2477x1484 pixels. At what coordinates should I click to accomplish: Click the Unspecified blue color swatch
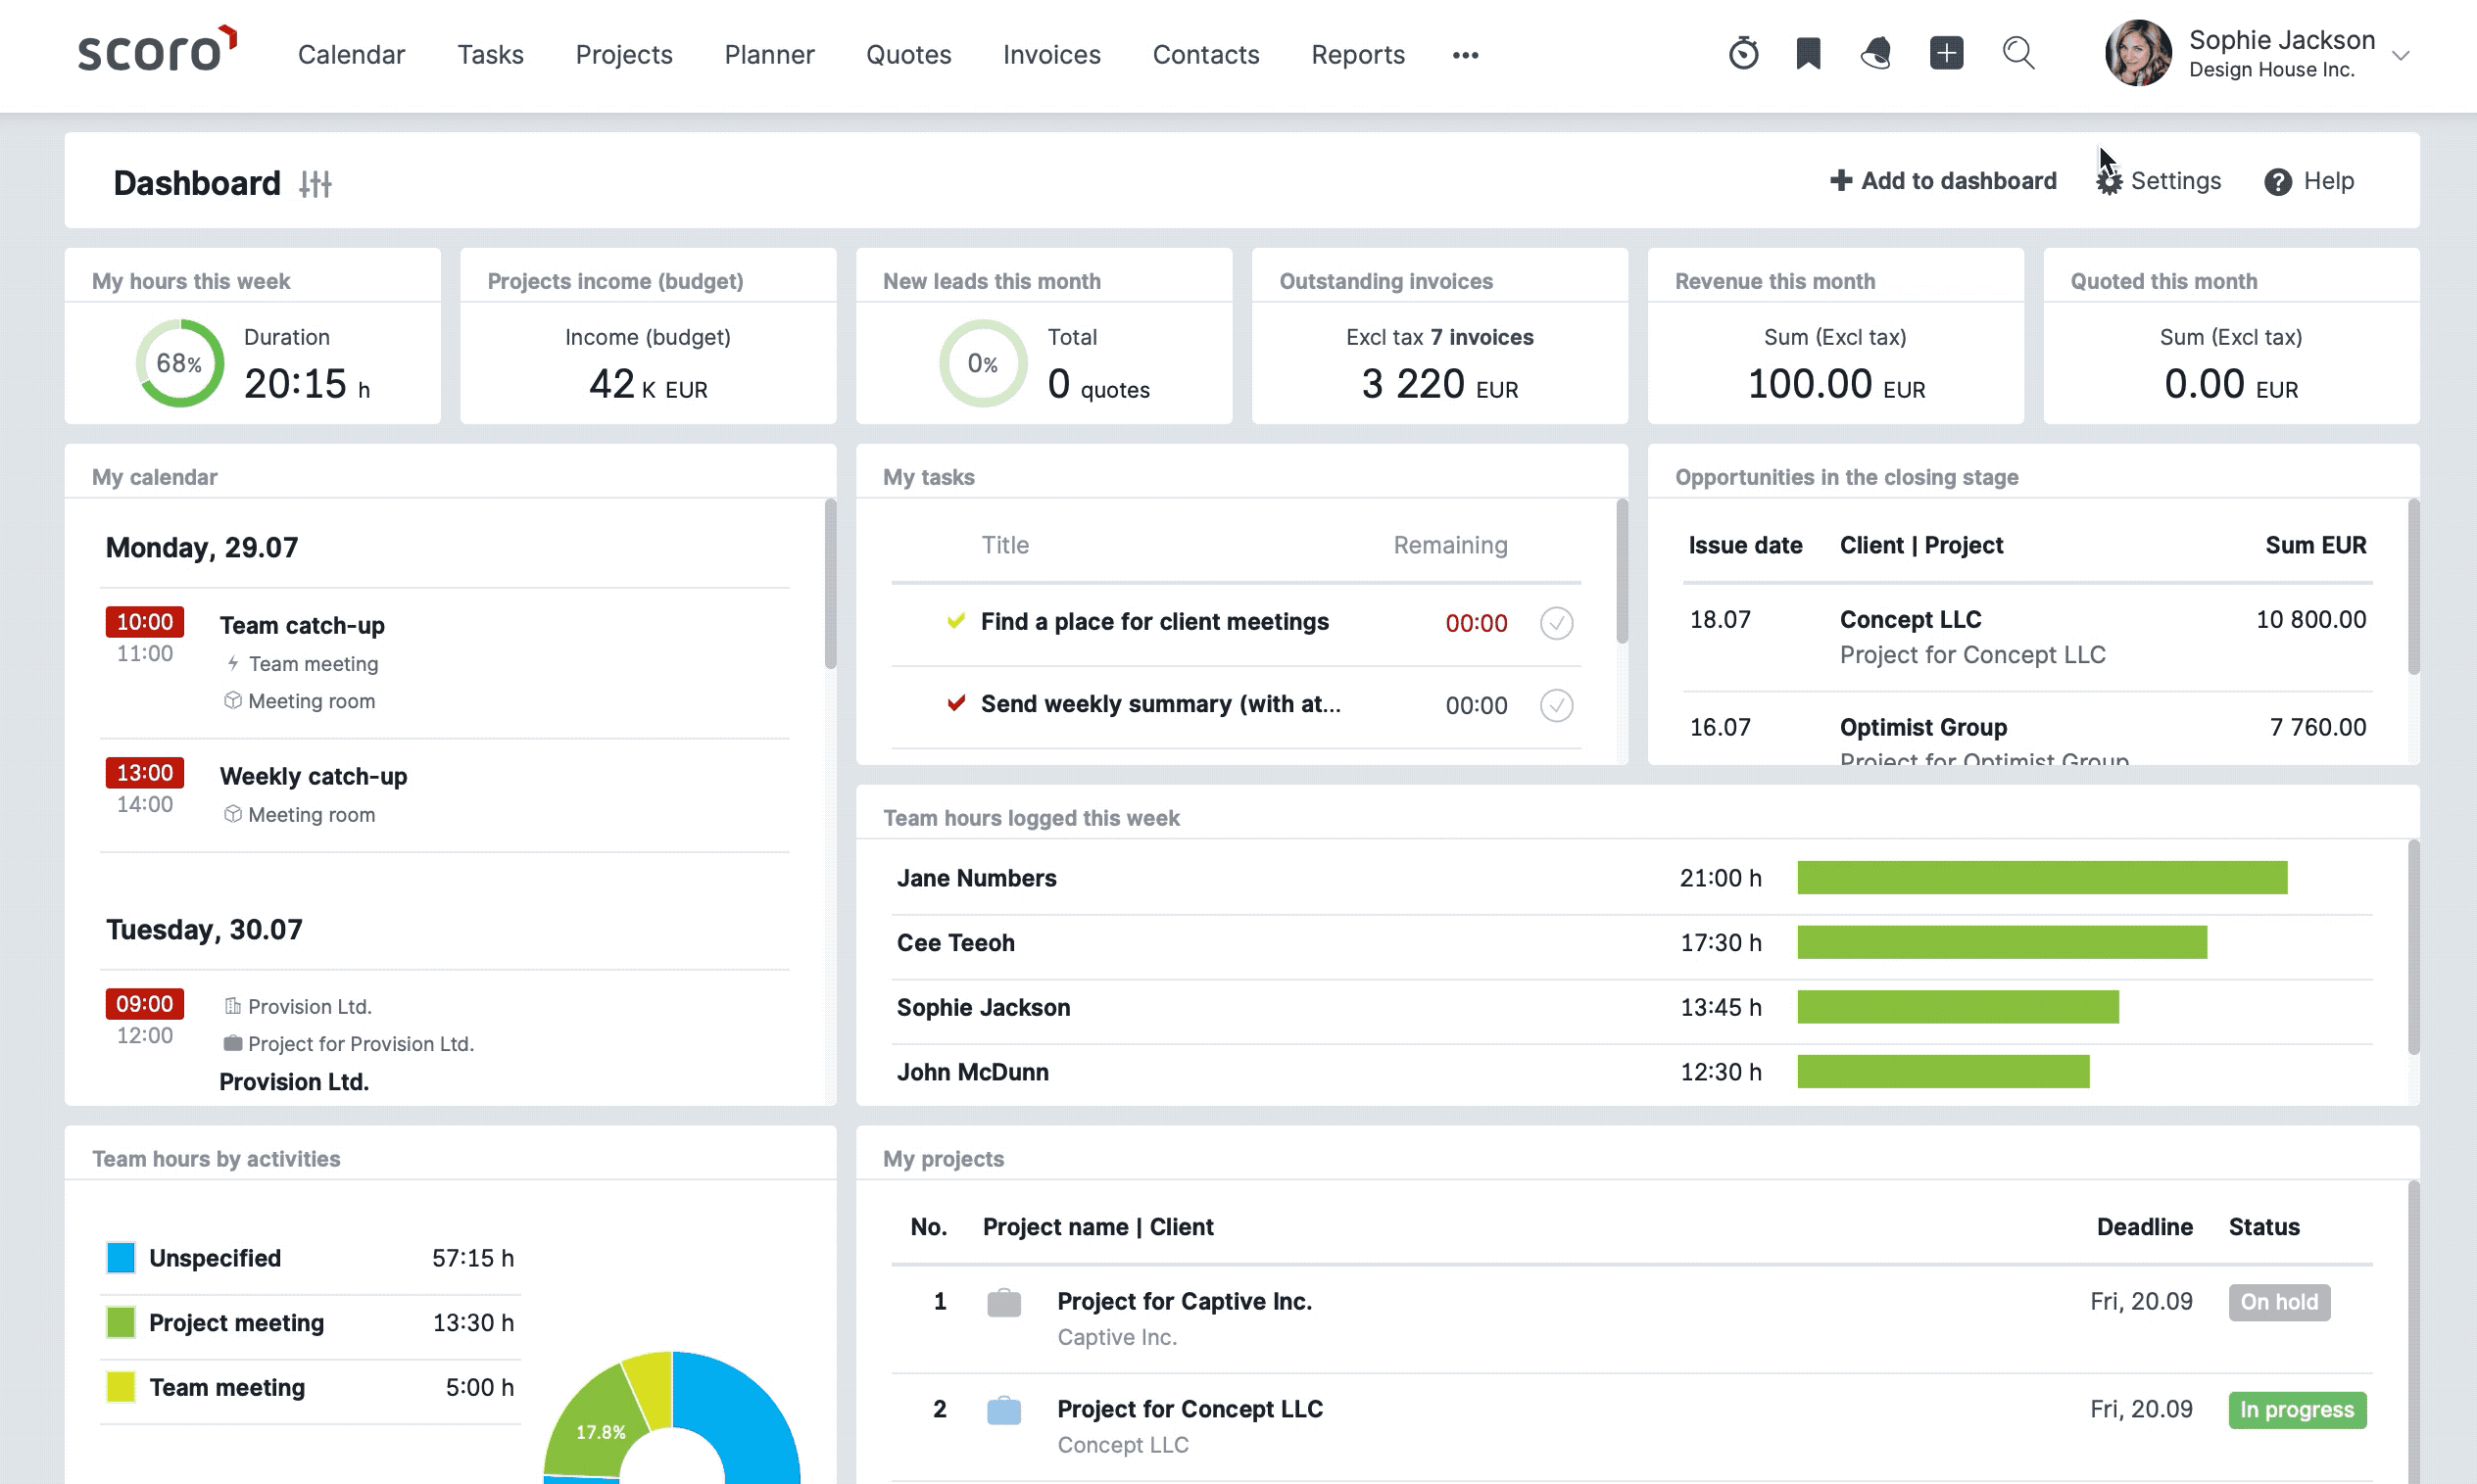point(121,1258)
